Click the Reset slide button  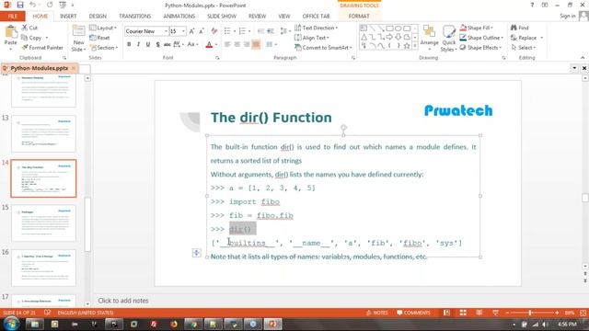click(99, 38)
